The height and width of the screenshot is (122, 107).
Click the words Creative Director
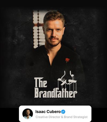pyautogui.click(x=48, y=117)
